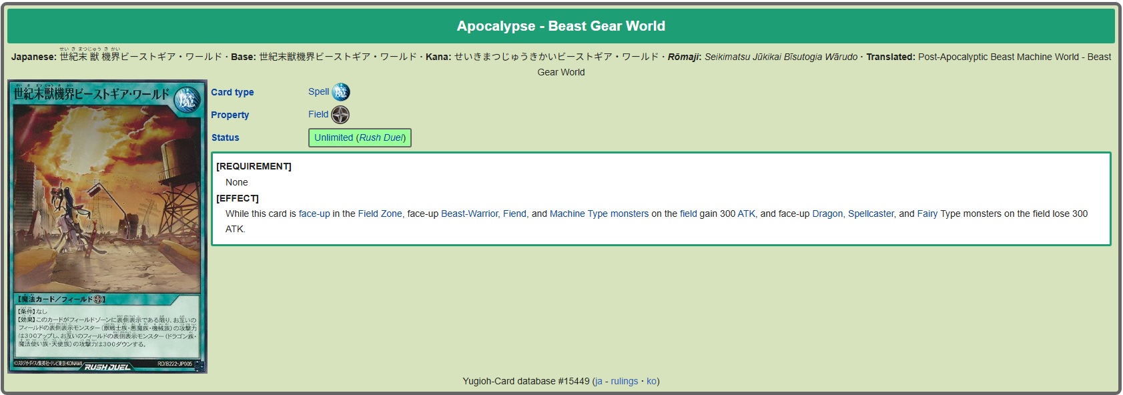Follow the Fiend link
The width and height of the screenshot is (1123, 395).
tap(514, 214)
